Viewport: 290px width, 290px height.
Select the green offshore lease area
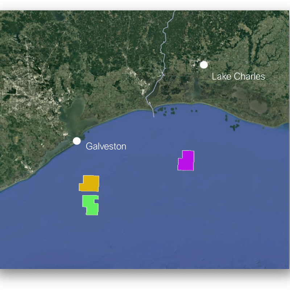tap(90, 206)
